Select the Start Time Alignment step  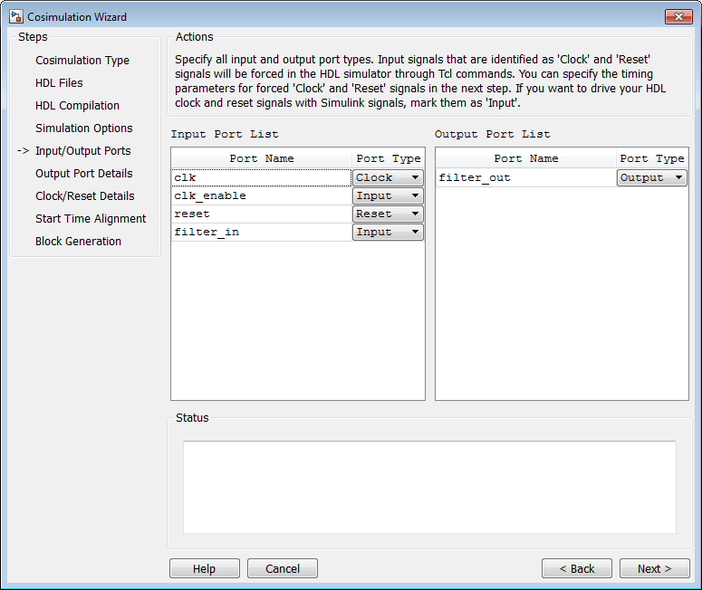[x=91, y=219]
